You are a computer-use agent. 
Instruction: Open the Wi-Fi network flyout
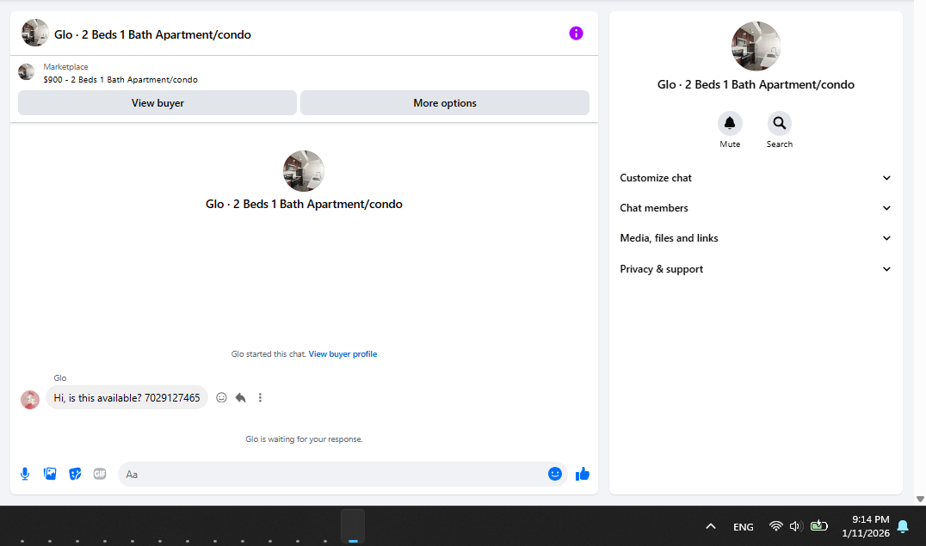tap(776, 526)
